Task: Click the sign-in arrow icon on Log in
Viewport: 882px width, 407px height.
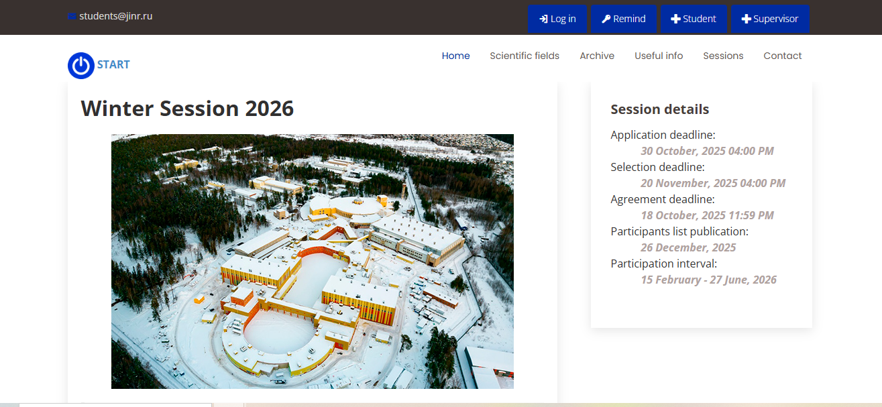Action: 543,19
